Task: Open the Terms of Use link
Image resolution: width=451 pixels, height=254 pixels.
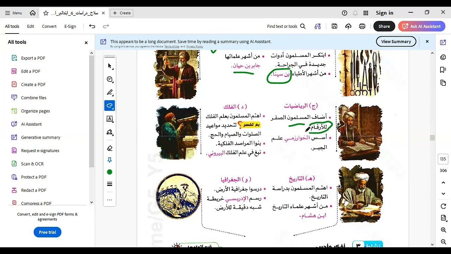Action: [x=172, y=47]
